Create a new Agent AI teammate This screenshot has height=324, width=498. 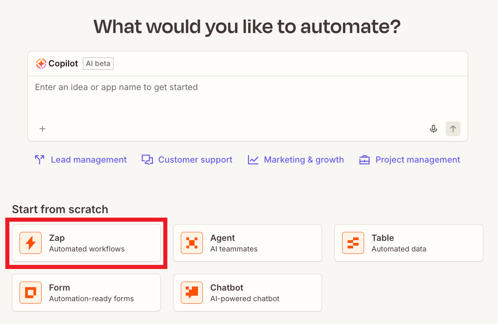pos(247,243)
